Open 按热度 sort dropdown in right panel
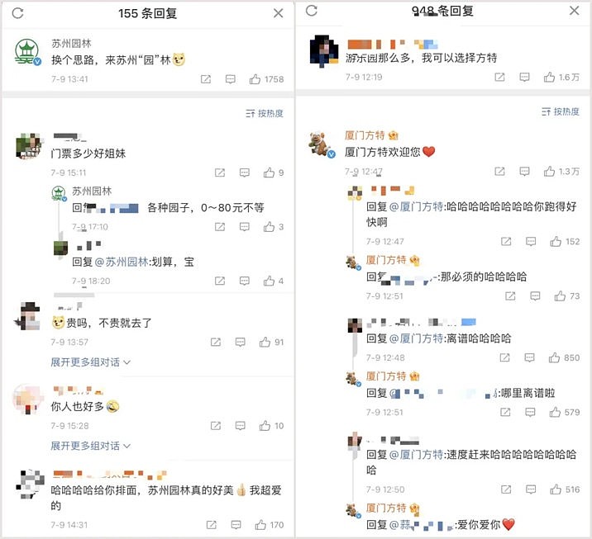The height and width of the screenshot is (539, 592). (x=561, y=111)
